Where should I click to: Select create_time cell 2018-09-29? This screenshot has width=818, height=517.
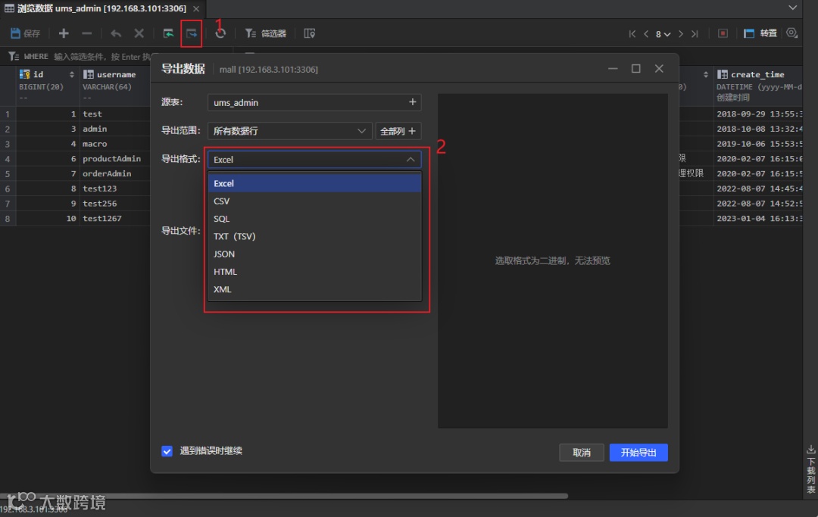pos(758,114)
